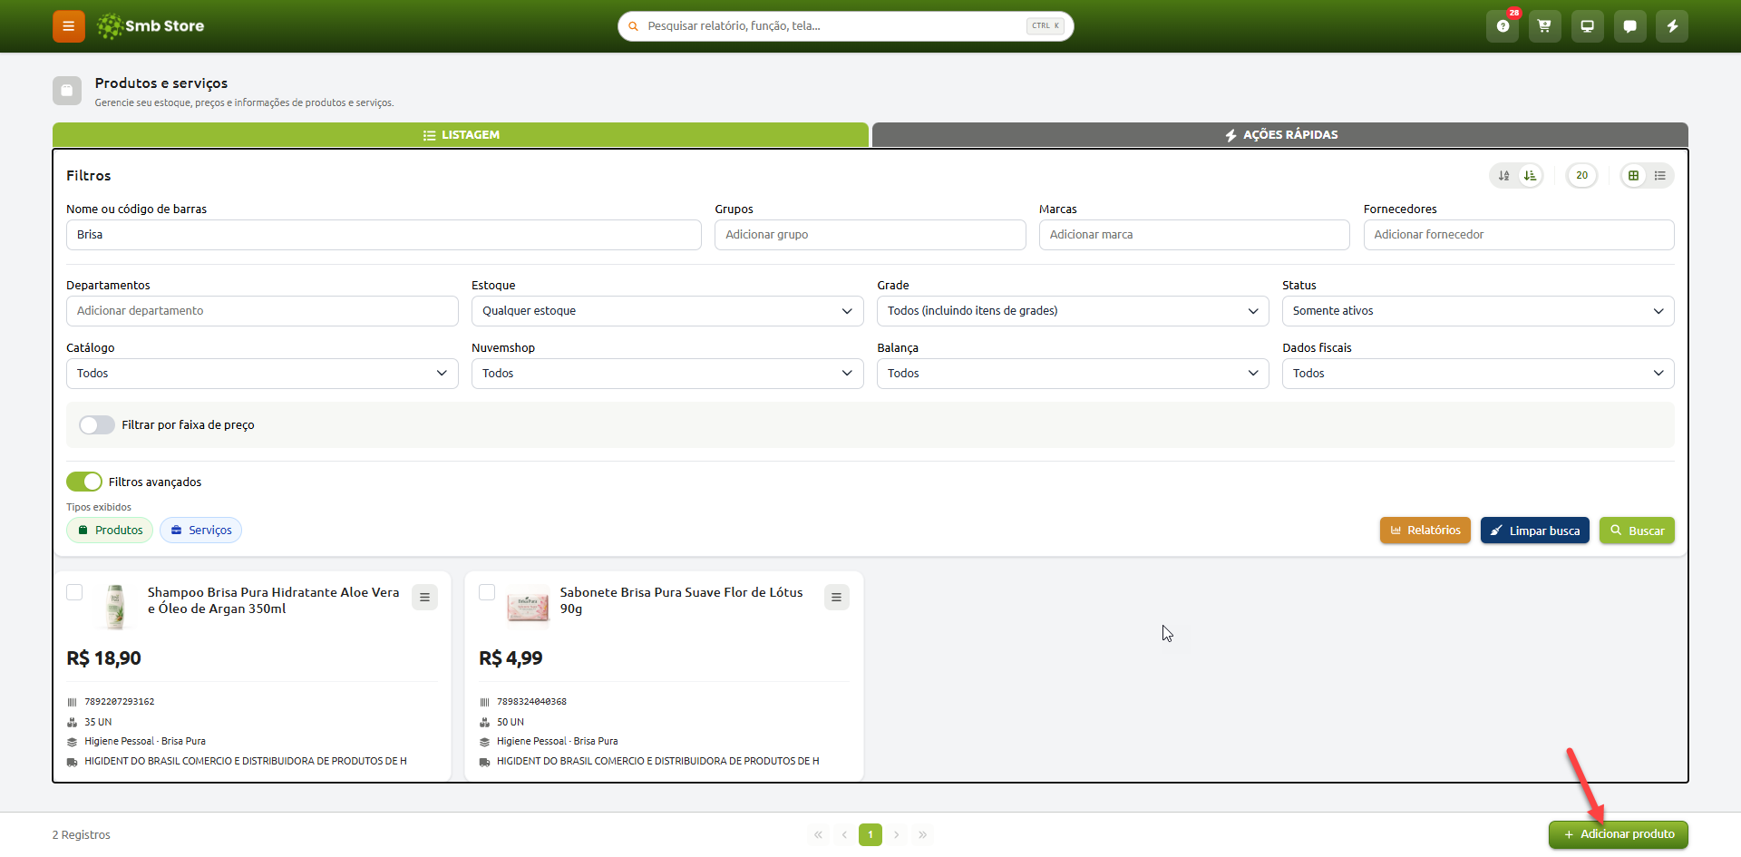Screen dimensions: 1741x857
Task: Click the Adicionar departamento field
Action: (x=262, y=311)
